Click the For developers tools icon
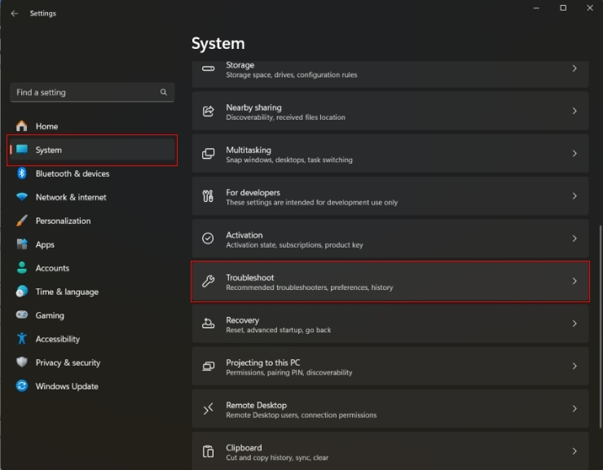This screenshot has width=603, height=470. 208,196
